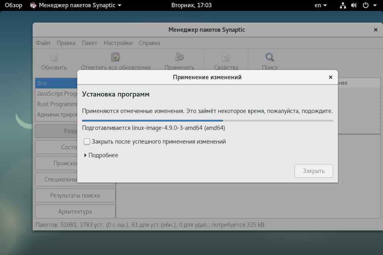The width and height of the screenshot is (383, 255).
Task: Open the Настройки menu
Action: point(118,43)
